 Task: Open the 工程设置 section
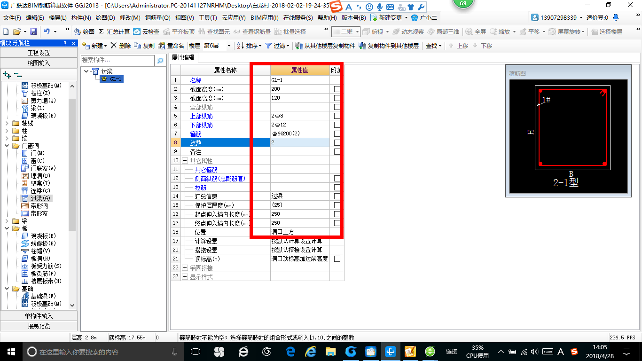coord(39,53)
